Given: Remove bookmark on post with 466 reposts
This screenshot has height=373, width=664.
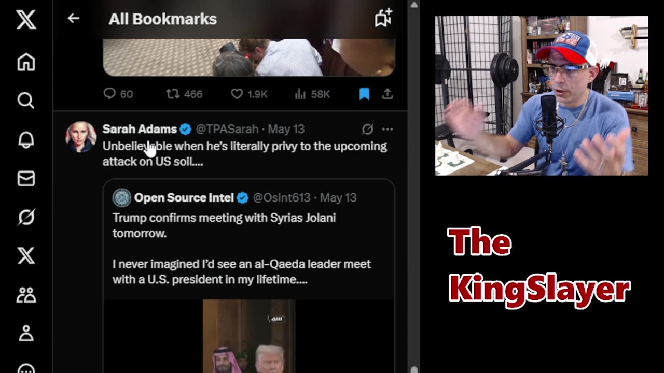Looking at the screenshot, I should (x=364, y=94).
